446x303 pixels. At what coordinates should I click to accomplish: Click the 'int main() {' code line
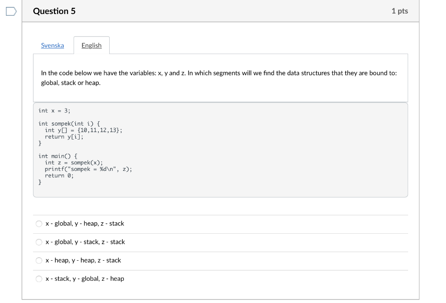(58, 156)
